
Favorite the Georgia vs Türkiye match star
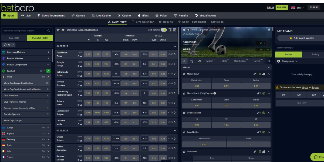pos(79,66)
